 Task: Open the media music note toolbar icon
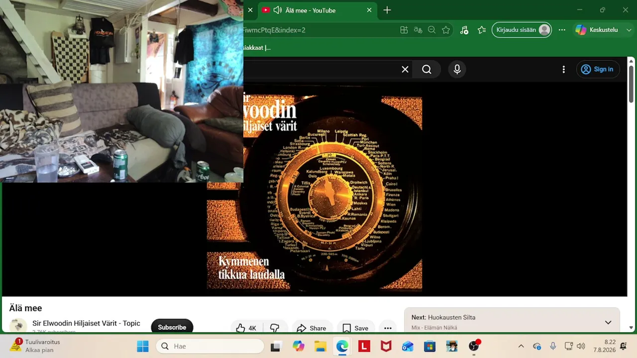[x=464, y=30]
